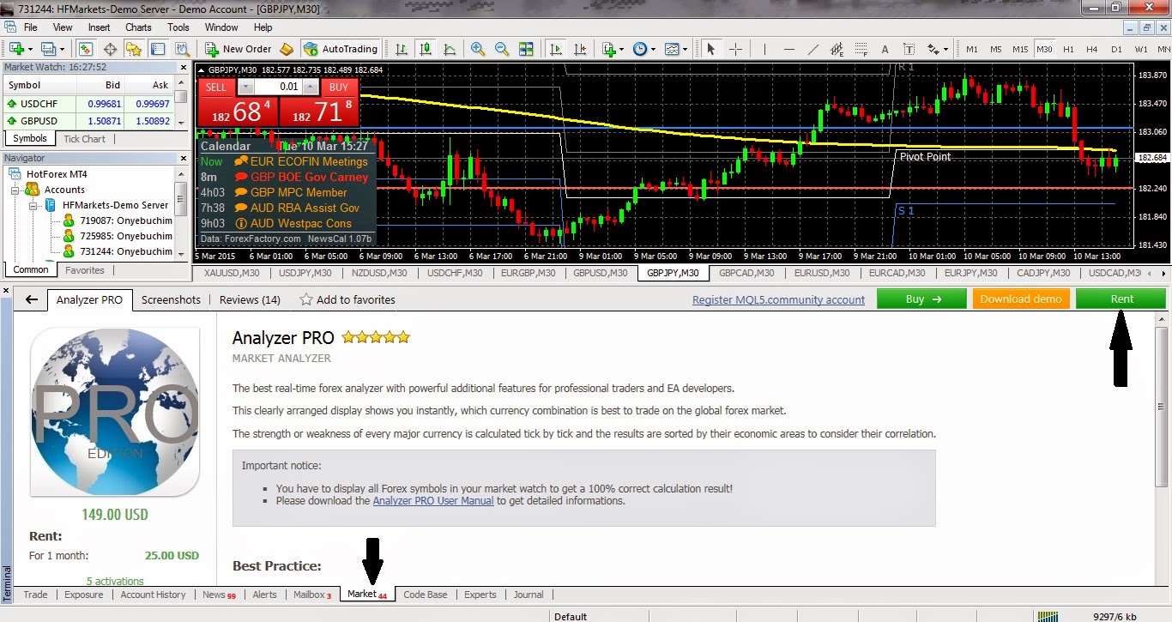Open the Data Window crosshair-circle icon

tap(110, 49)
